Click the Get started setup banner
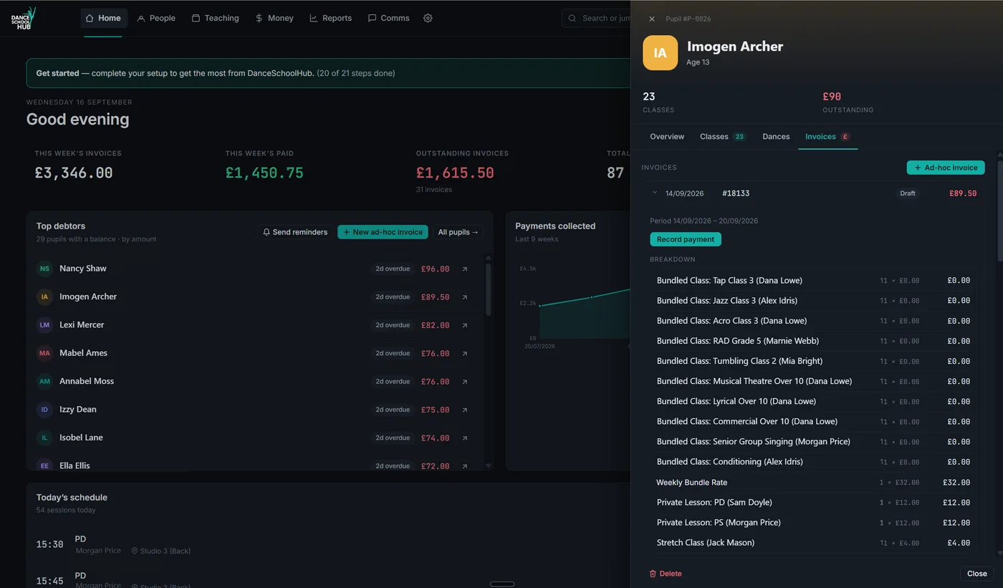Viewport: 1003px width, 588px height. [x=328, y=73]
